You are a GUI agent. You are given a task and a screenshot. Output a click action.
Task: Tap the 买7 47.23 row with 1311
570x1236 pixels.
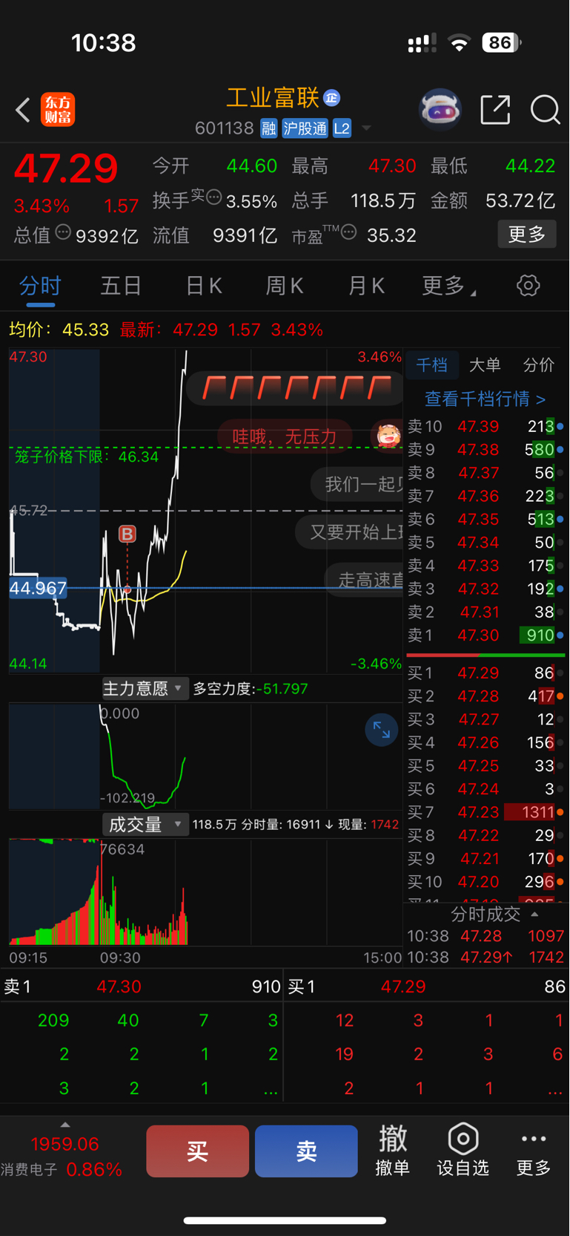pos(486,812)
